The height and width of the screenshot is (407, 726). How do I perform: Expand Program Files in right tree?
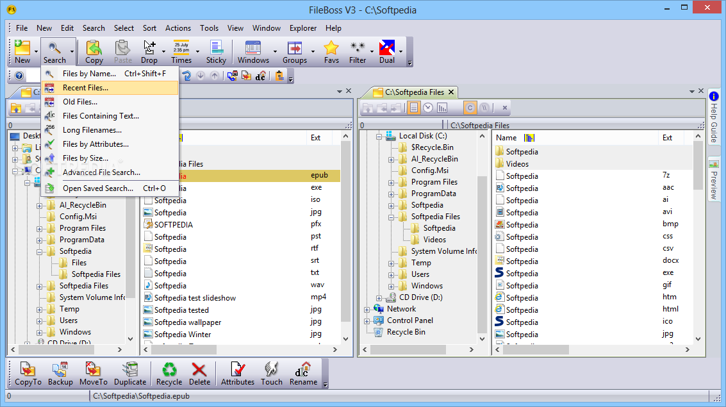[392, 183]
